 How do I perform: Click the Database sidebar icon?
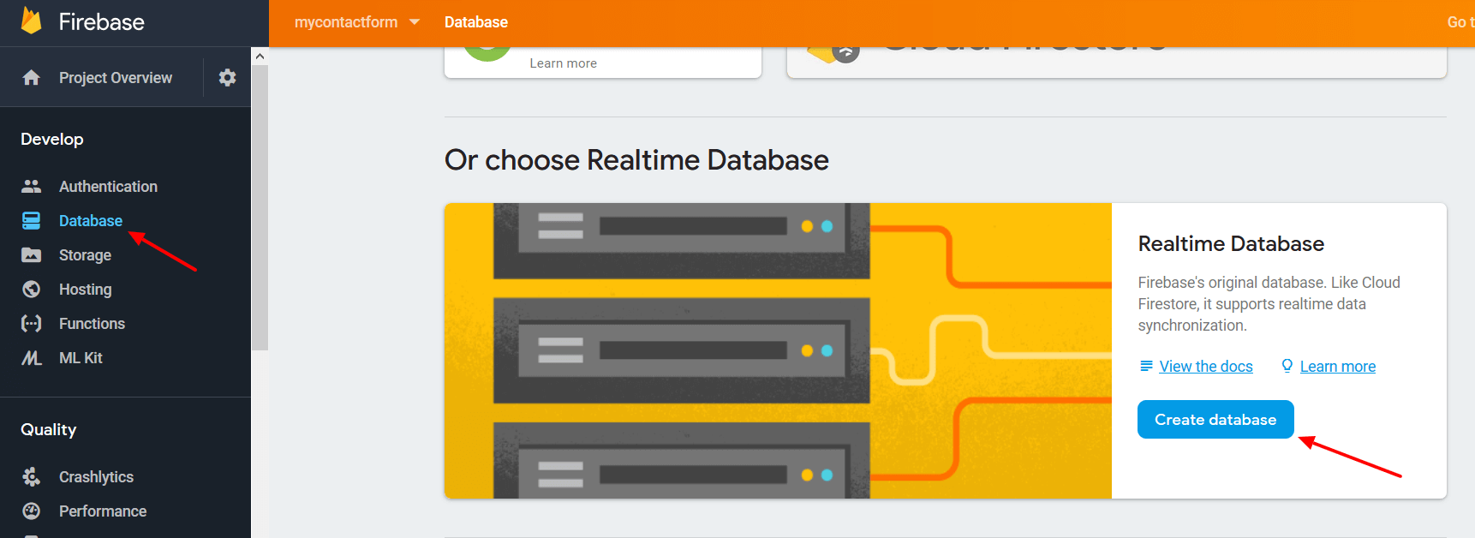(x=32, y=221)
